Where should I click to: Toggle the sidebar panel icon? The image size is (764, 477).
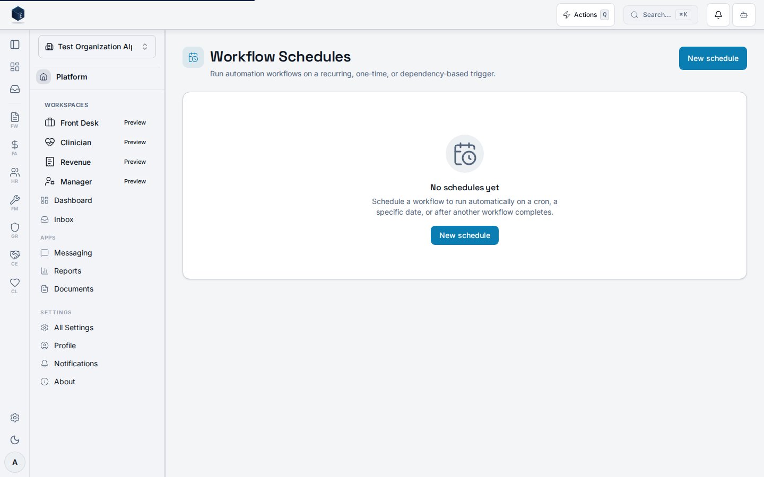[15, 45]
